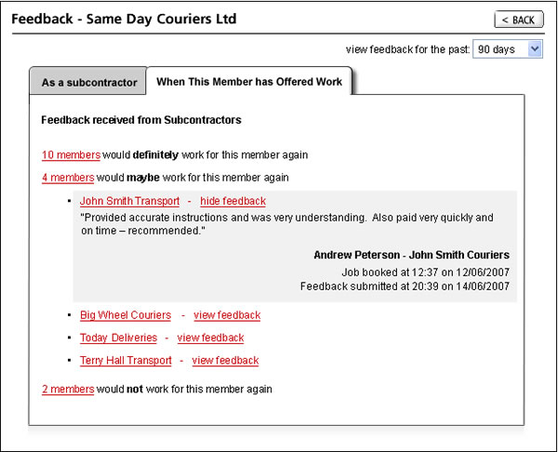
Task: Click the Back button
Action: click(518, 20)
